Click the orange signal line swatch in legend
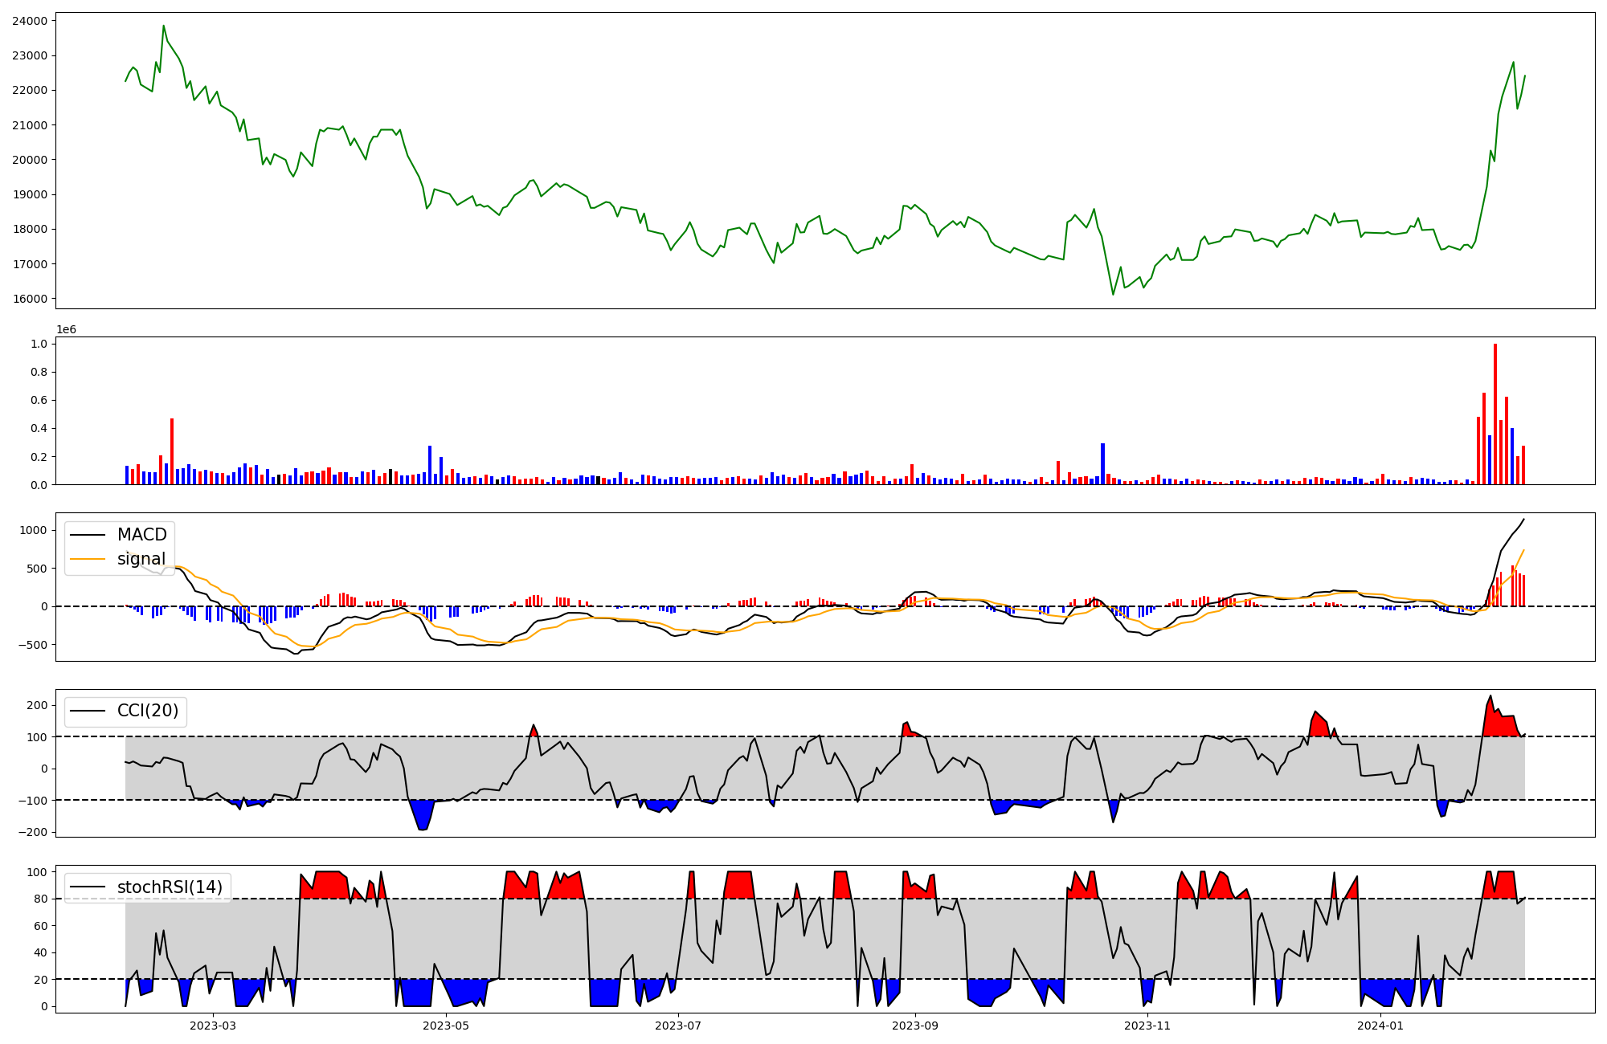The width and height of the screenshot is (1607, 1044). click(x=88, y=559)
